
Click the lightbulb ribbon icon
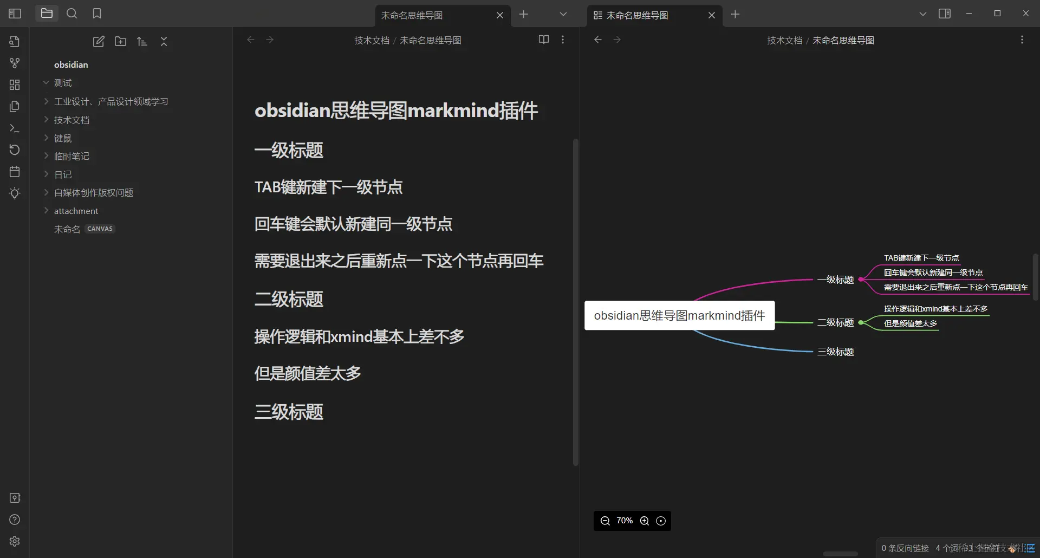click(x=15, y=193)
